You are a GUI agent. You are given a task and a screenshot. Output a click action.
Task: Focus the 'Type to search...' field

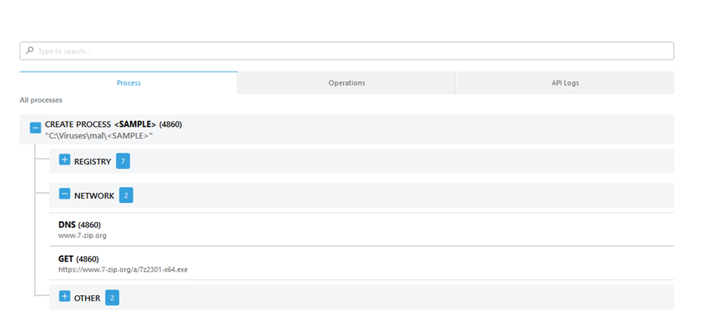(346, 51)
